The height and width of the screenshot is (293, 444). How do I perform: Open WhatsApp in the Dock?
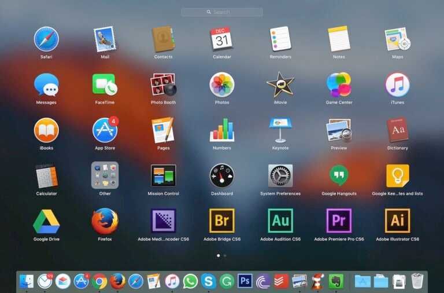pyautogui.click(x=190, y=281)
